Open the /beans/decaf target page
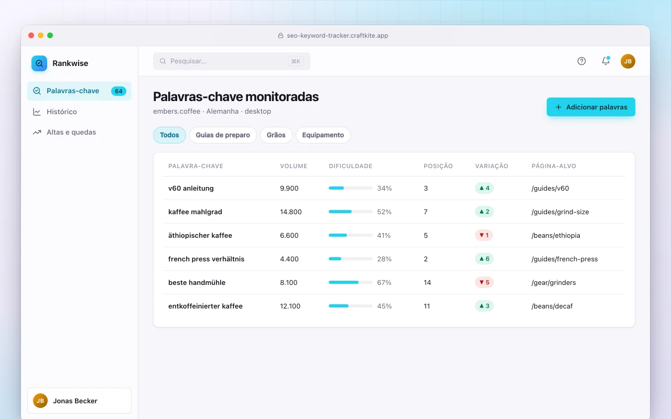 (x=552, y=306)
